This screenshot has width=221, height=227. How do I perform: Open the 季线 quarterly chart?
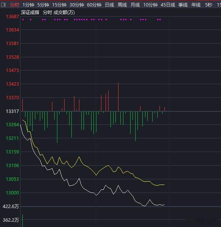183,5
